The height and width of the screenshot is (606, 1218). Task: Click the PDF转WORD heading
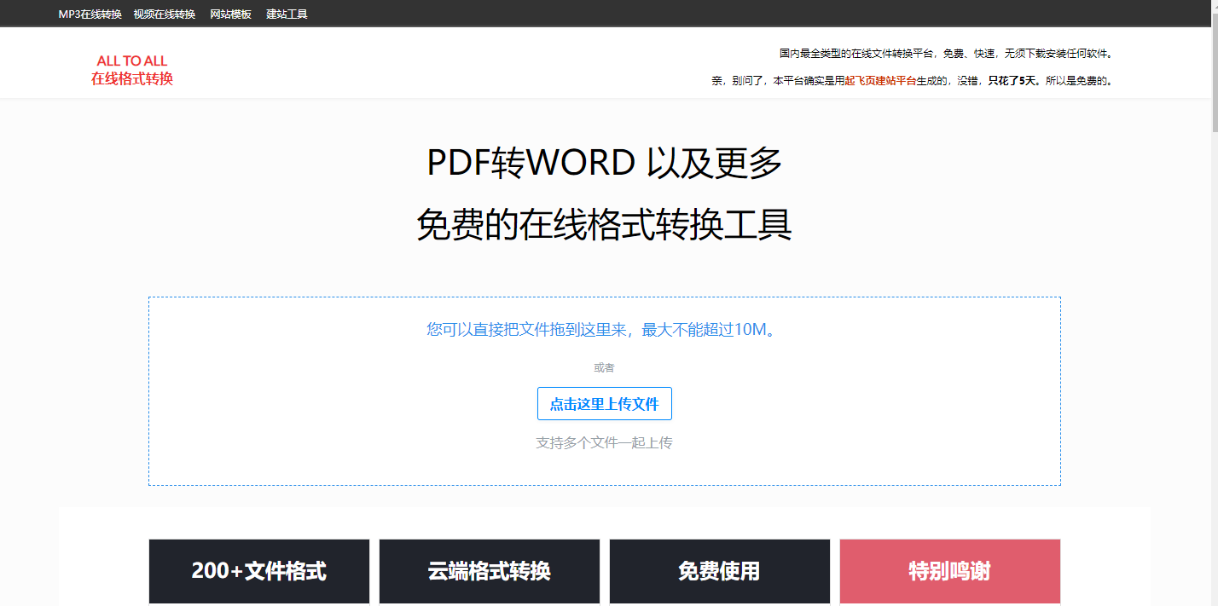coord(604,162)
